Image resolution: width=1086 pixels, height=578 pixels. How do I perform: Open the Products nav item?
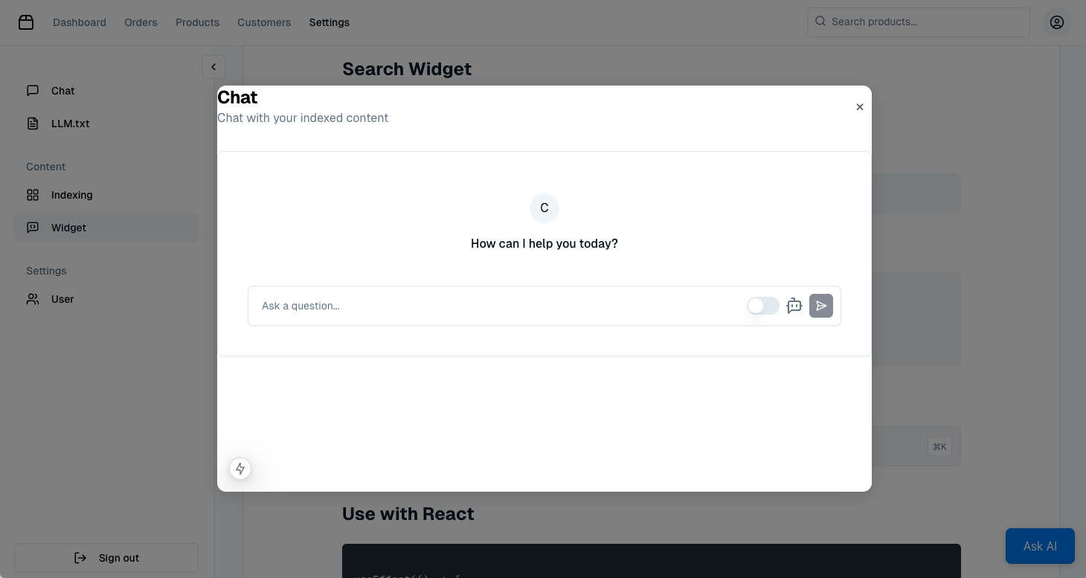(x=197, y=22)
